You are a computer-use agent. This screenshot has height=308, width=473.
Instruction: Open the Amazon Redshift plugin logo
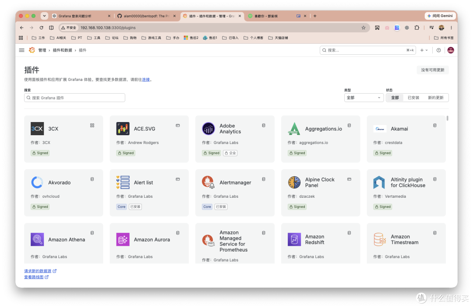[x=294, y=240]
